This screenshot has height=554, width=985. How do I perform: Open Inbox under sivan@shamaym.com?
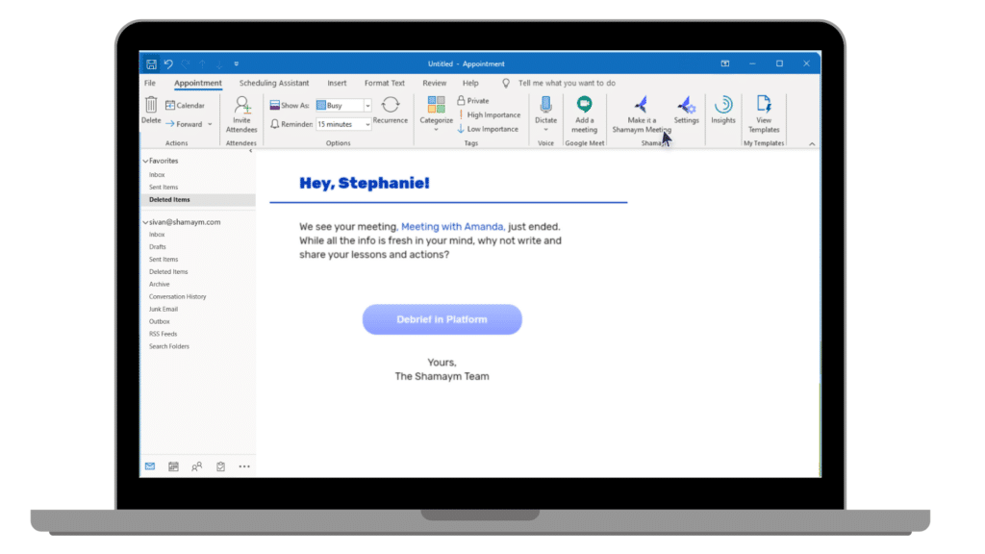[157, 235]
